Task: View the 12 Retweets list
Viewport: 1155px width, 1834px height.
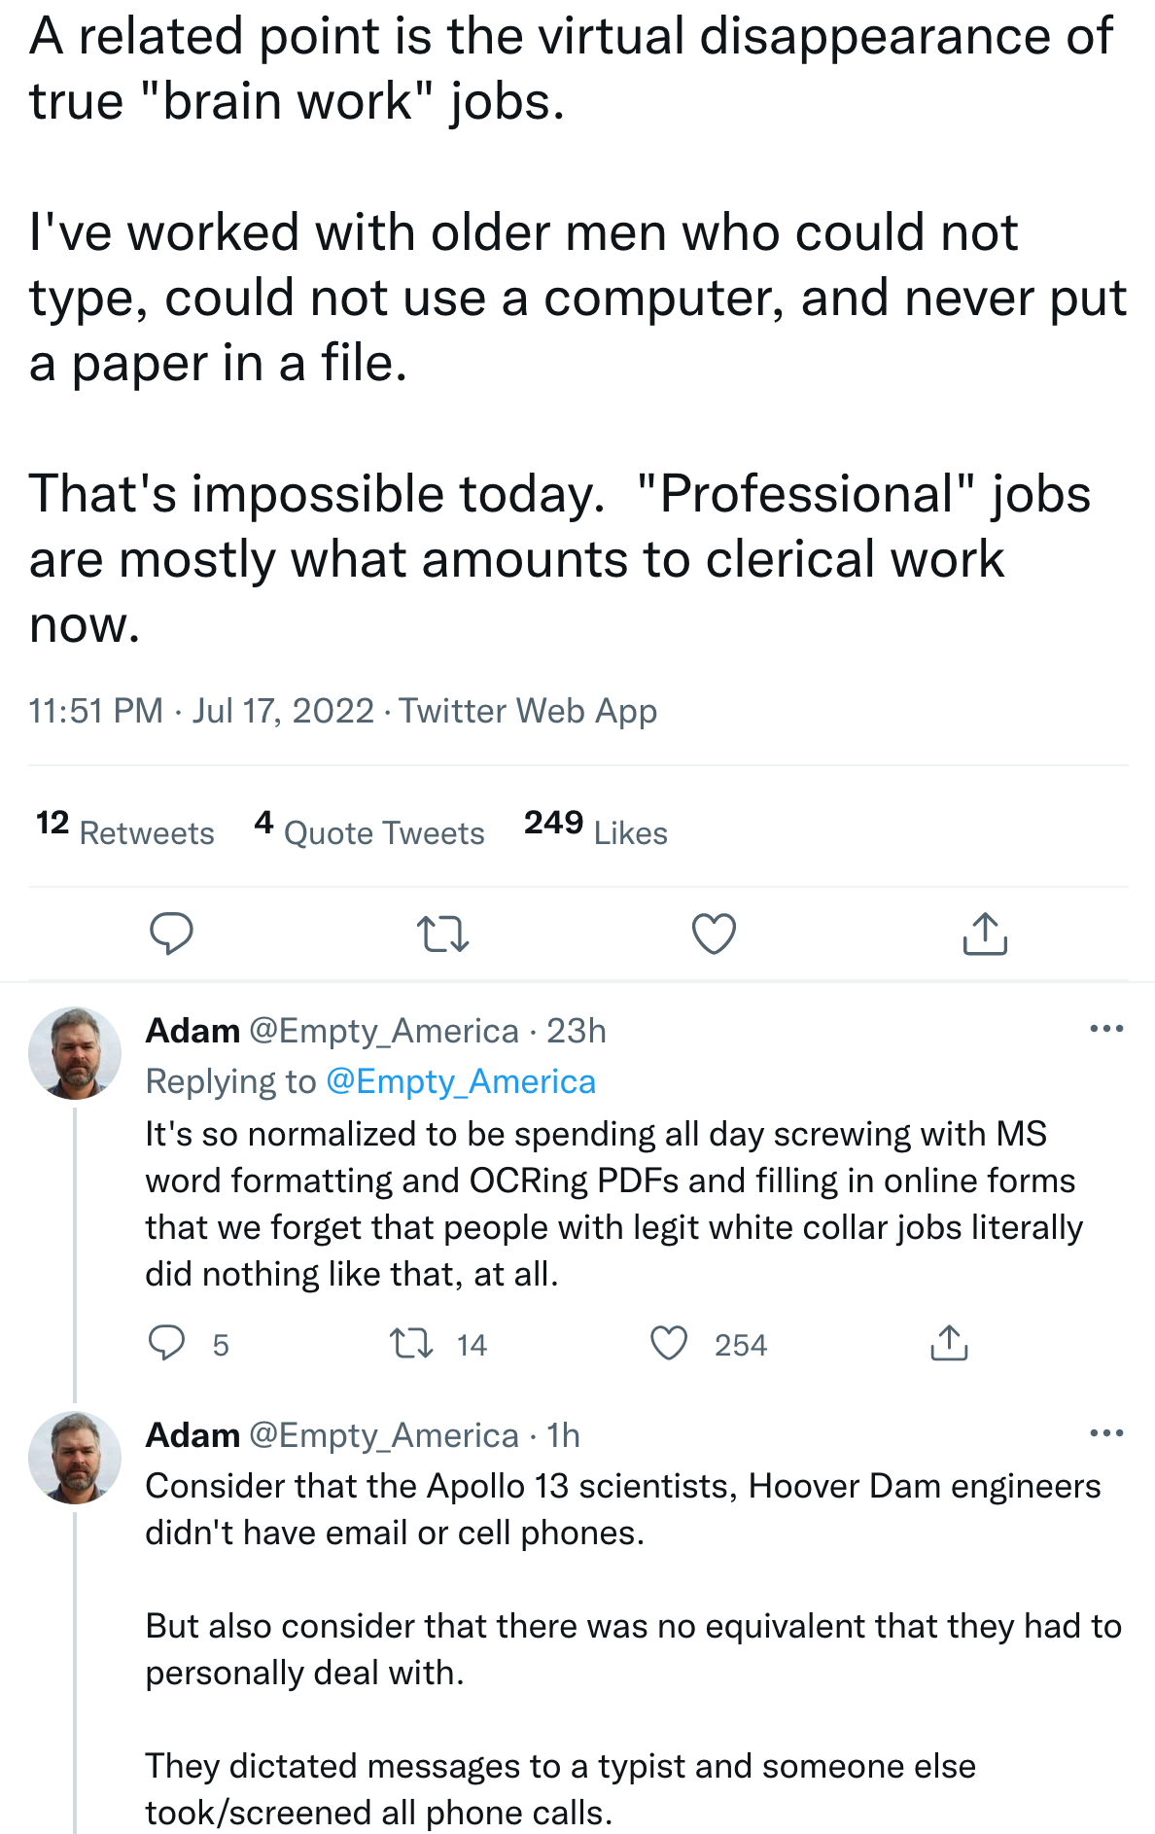Action: 125,829
